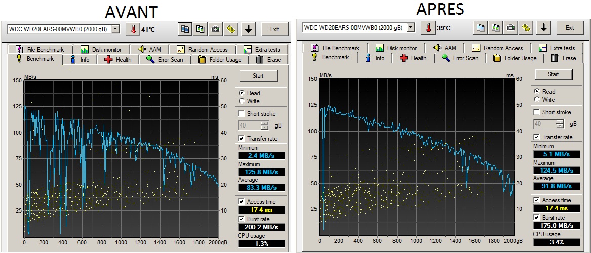Click the APRES benchmark graph area

pos(416,157)
